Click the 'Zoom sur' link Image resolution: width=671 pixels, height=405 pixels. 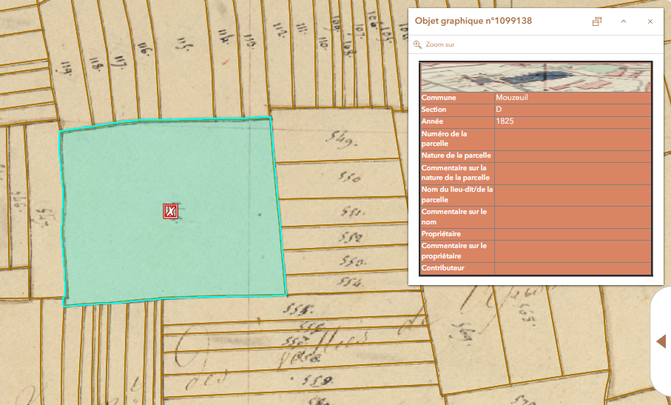(439, 45)
